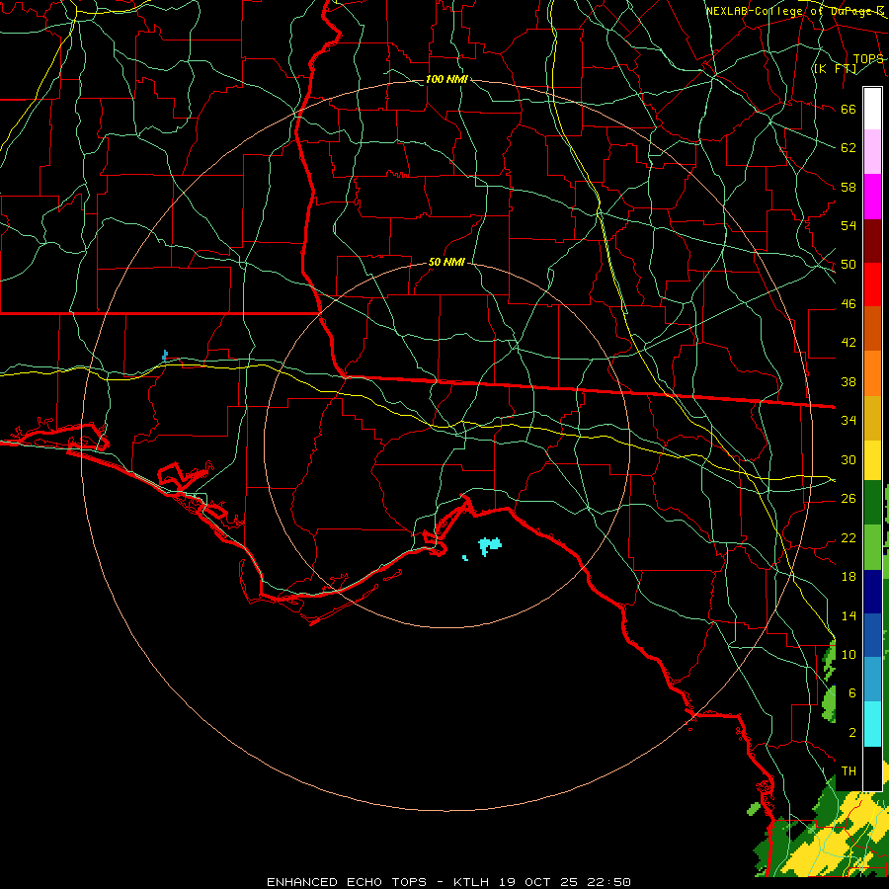Click the '54' legend scale value

tap(849, 225)
